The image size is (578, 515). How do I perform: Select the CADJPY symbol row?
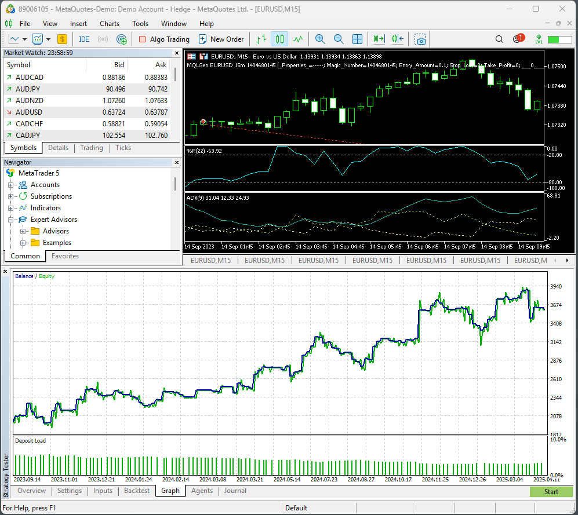coord(87,135)
